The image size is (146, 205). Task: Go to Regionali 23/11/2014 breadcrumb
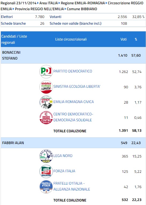(x=19, y=3)
